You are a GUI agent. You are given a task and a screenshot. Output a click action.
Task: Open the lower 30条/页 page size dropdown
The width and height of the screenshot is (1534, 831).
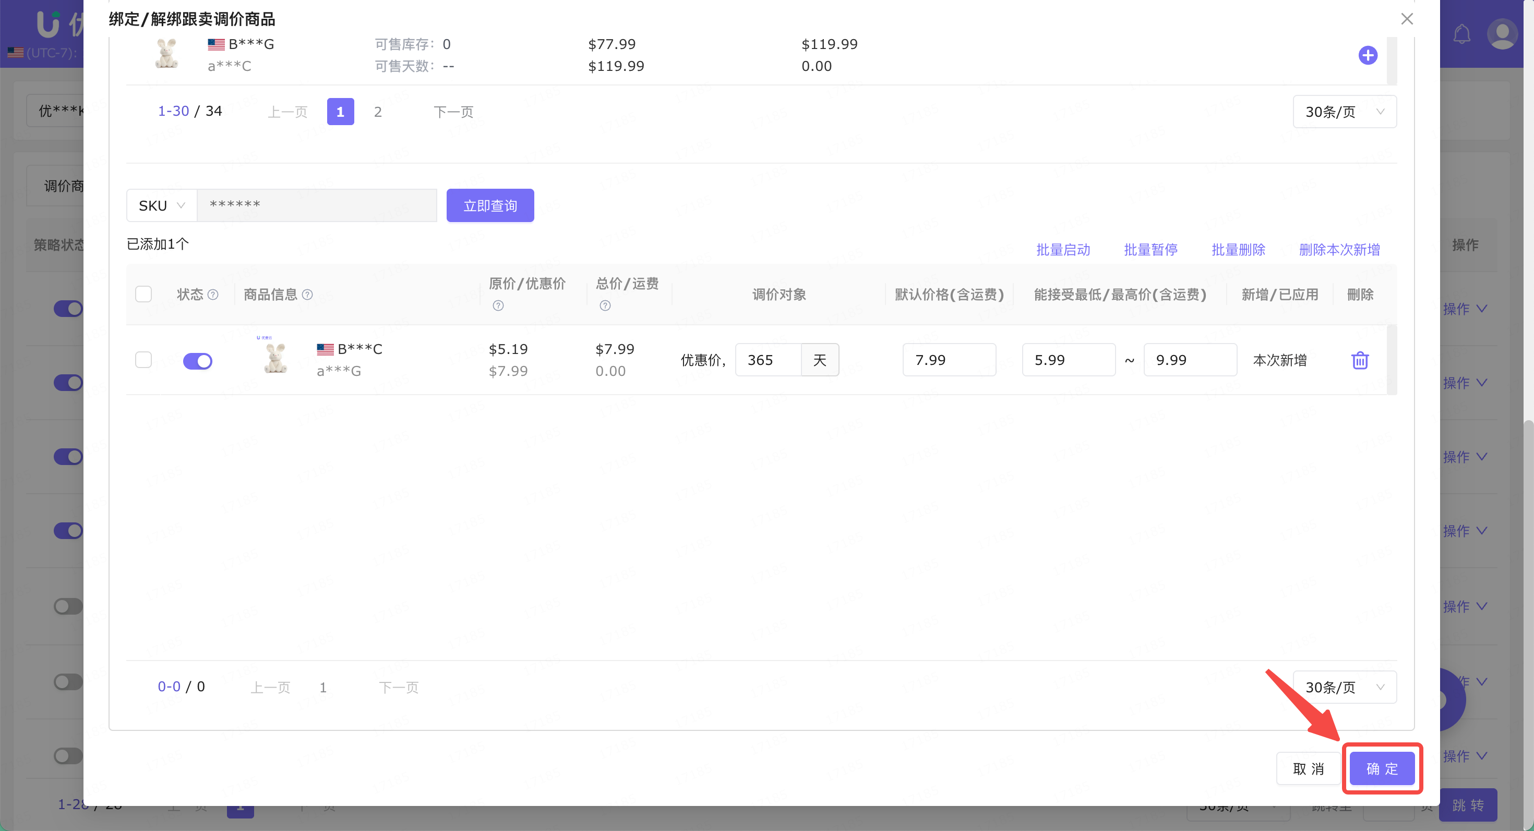click(x=1344, y=687)
